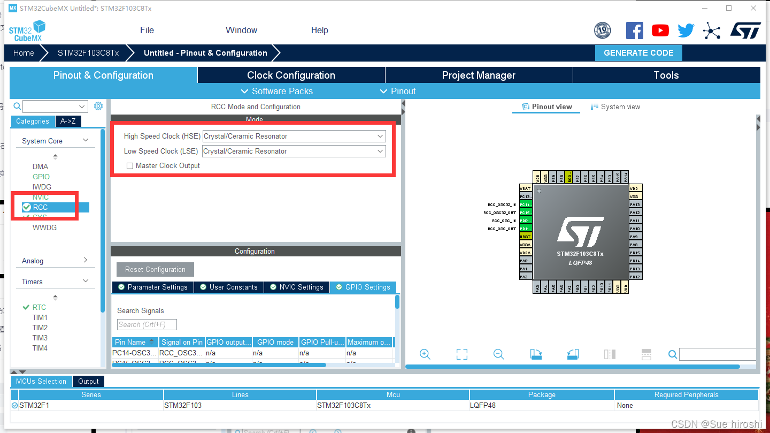
Task: Switch to the Tools tab
Action: (666, 75)
